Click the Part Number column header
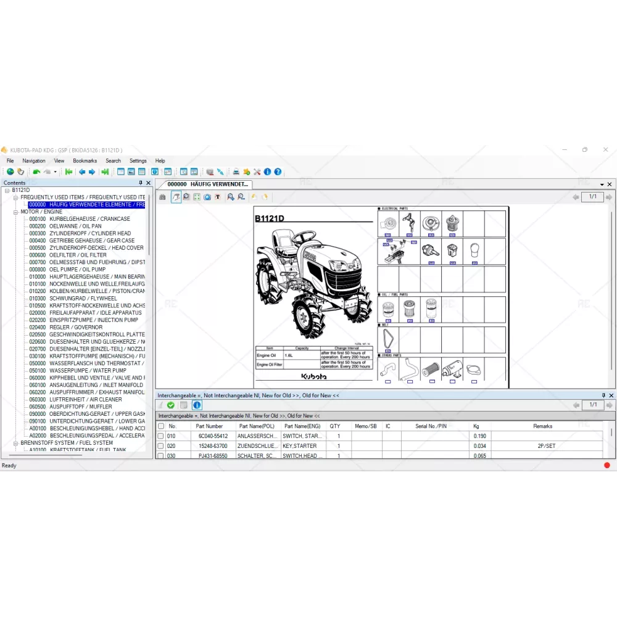 click(209, 426)
